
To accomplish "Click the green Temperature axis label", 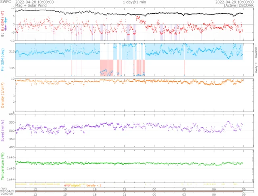I will (x=3, y=165).
